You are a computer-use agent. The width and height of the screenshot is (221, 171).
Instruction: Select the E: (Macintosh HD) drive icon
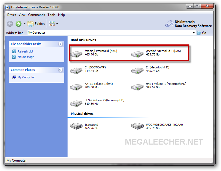pos(137,70)
